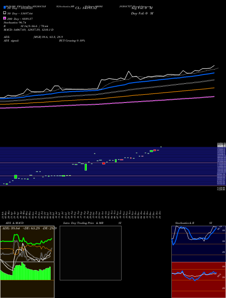
Task: Click the CL closing price value
Action: (86, 8)
